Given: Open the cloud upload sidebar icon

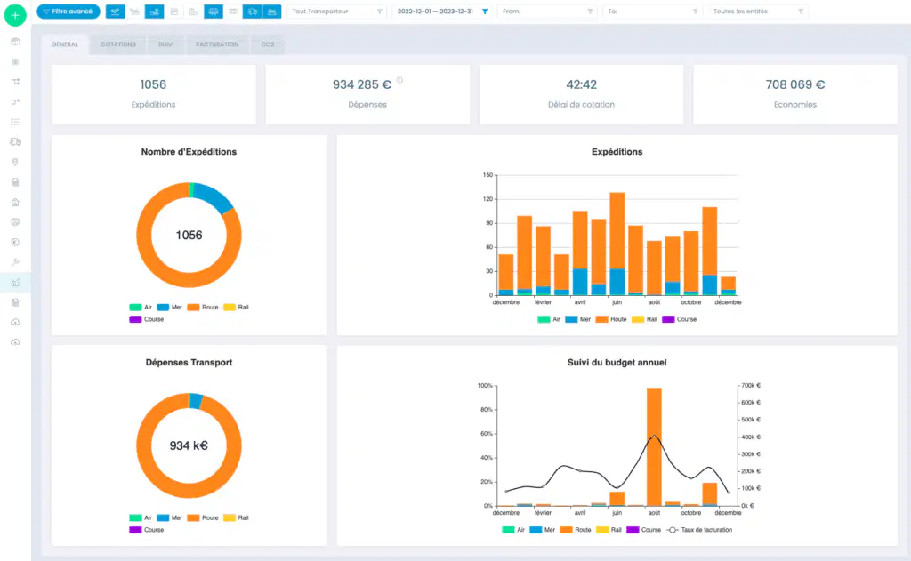Looking at the screenshot, I should click(x=15, y=323).
